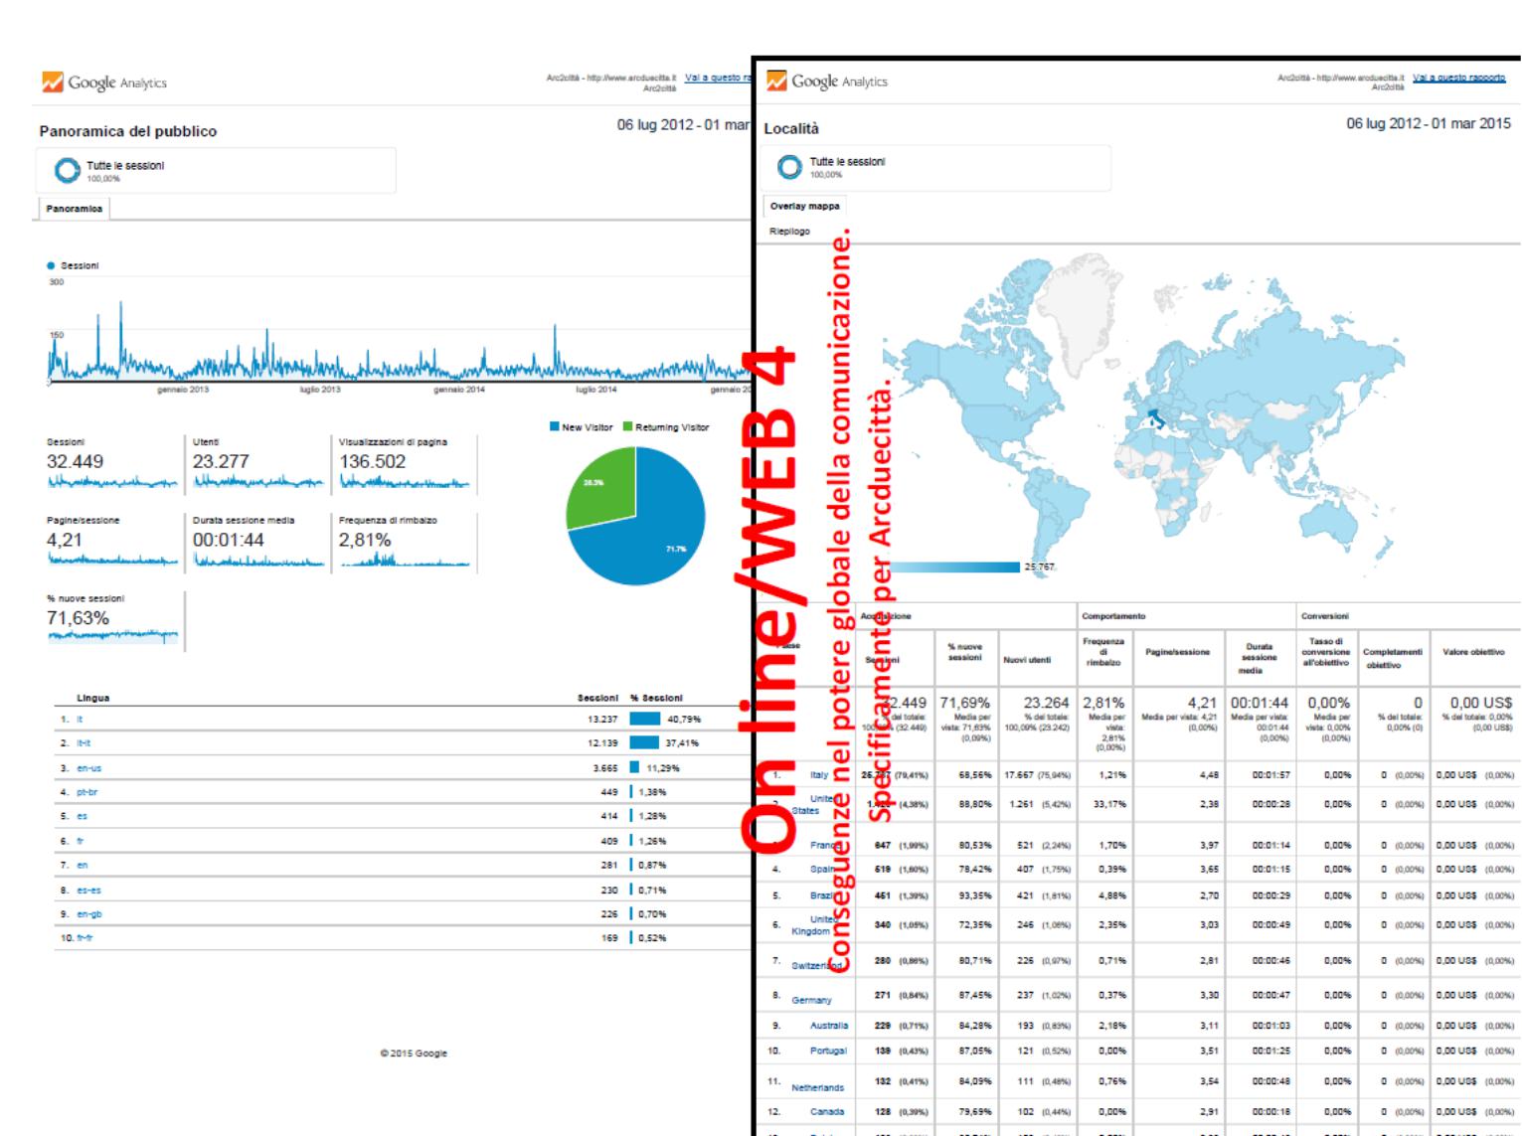The height and width of the screenshot is (1136, 1522).
Task: Select the green returning-visitor slice of the pie chart
Action: (605, 486)
